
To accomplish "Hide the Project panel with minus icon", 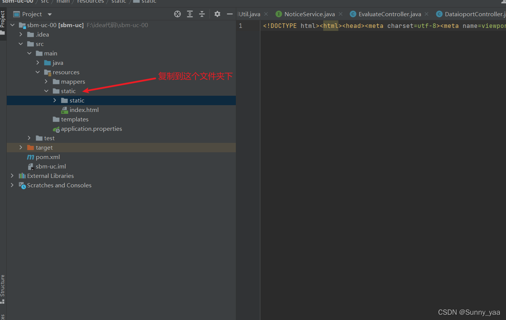I will 230,14.
